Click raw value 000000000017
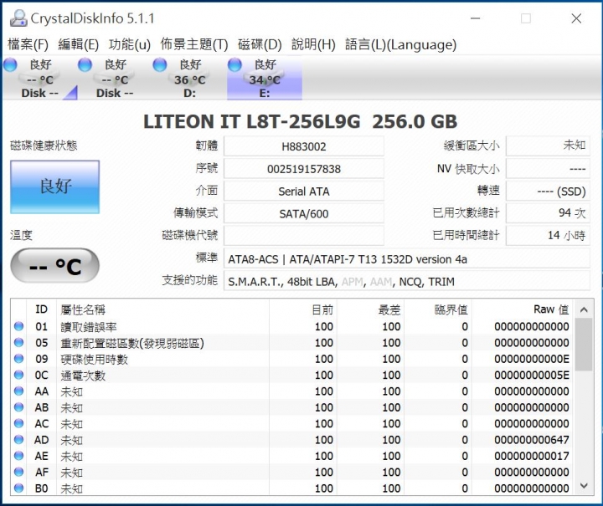The width and height of the screenshot is (603, 506). pos(532,456)
